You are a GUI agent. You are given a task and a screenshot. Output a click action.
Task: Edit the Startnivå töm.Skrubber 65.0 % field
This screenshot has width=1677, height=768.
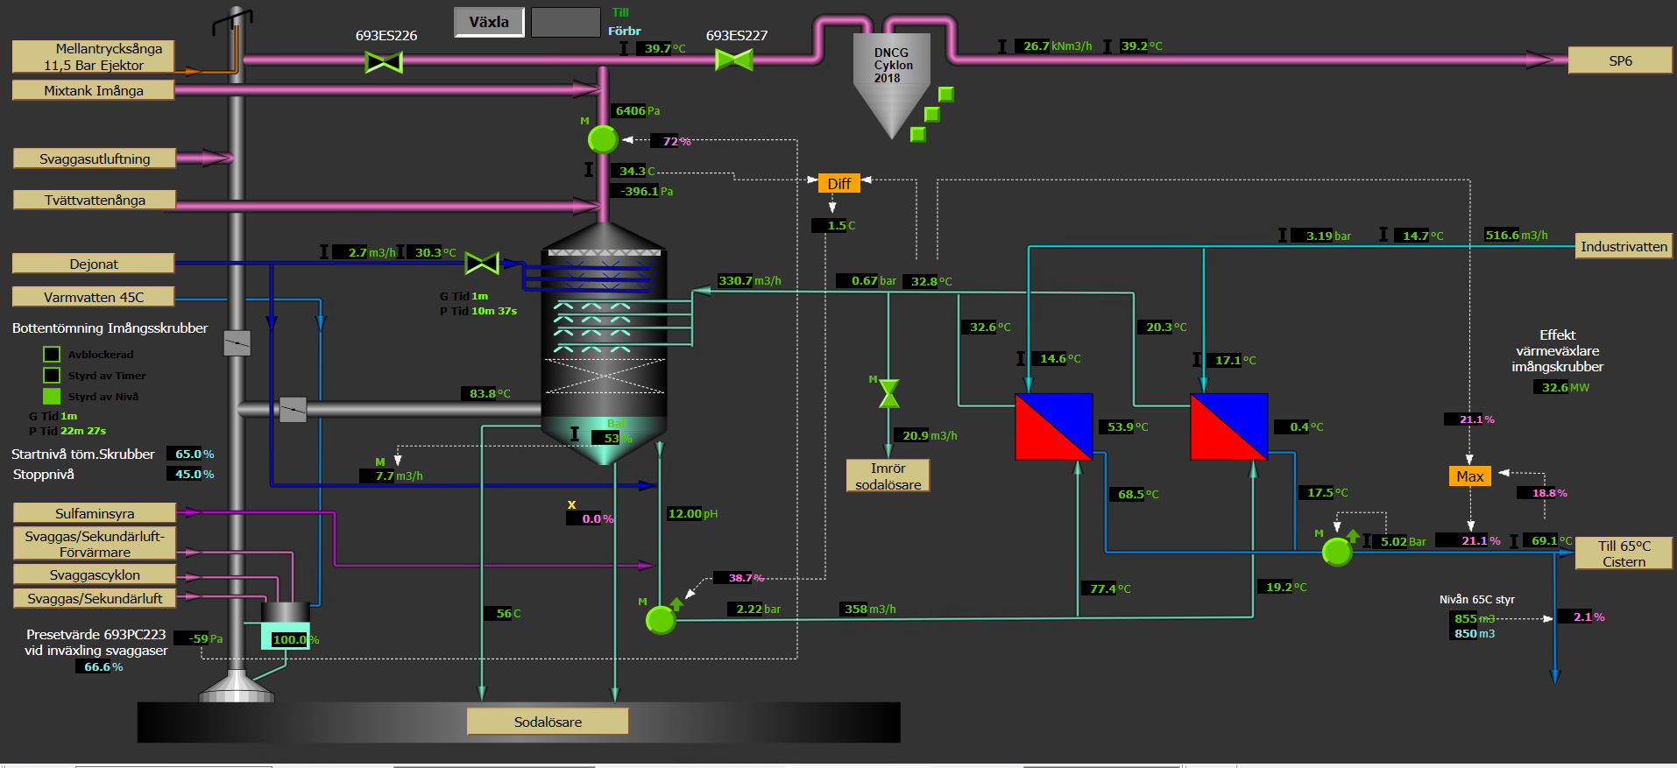[x=191, y=454]
